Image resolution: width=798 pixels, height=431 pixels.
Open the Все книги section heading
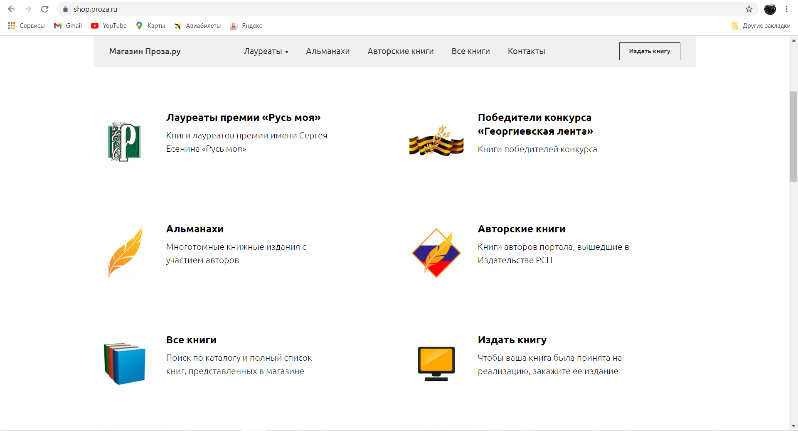tap(191, 340)
